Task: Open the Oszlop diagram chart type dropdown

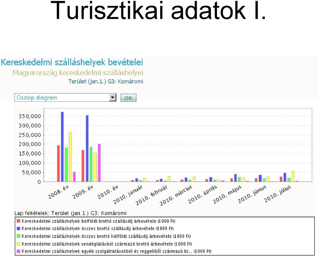Action: coord(65,98)
